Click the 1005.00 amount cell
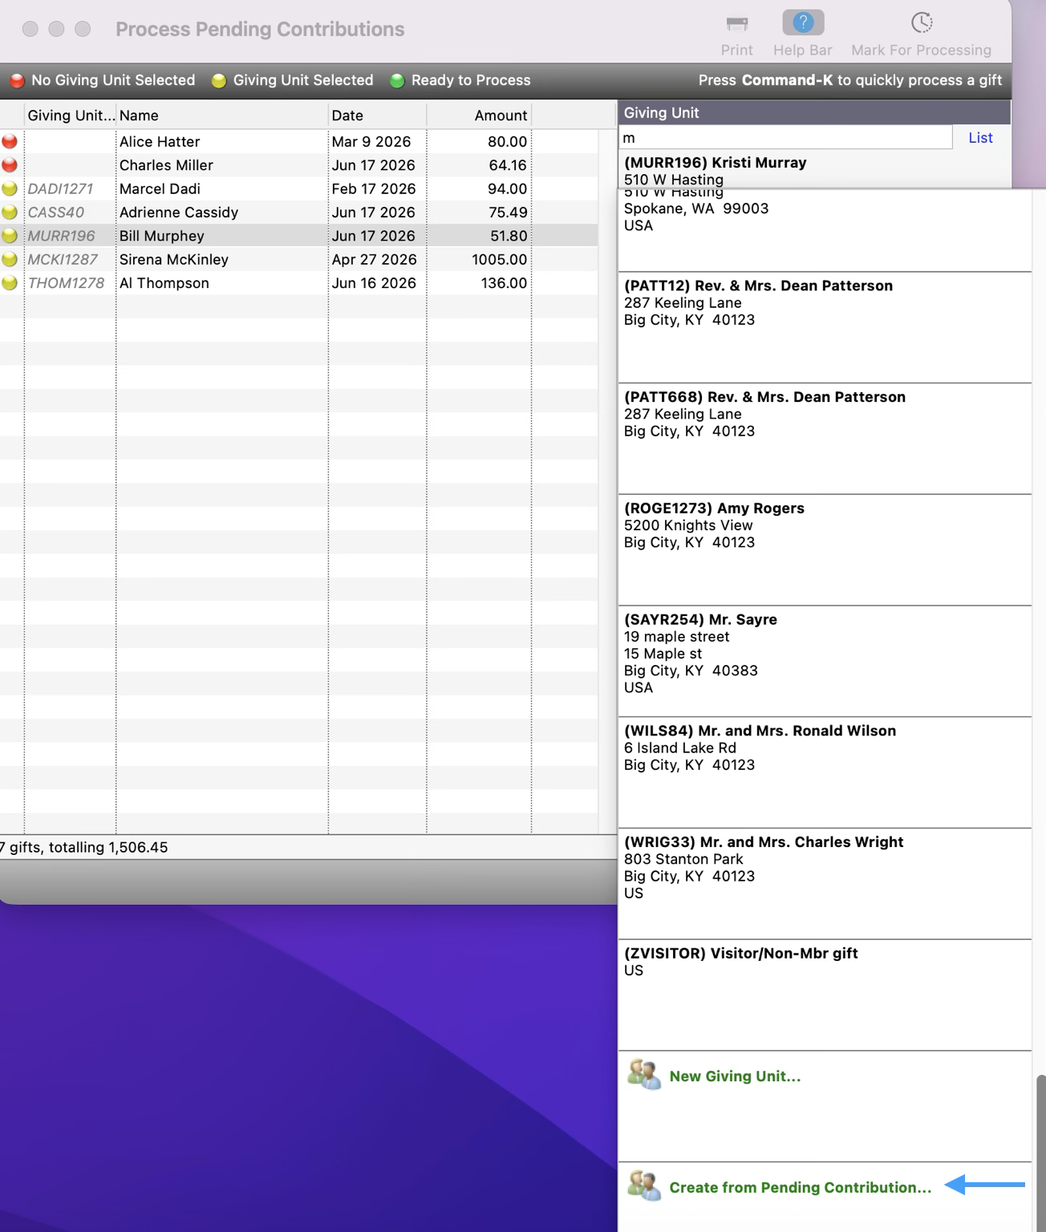Image resolution: width=1046 pixels, height=1232 pixels. (499, 260)
